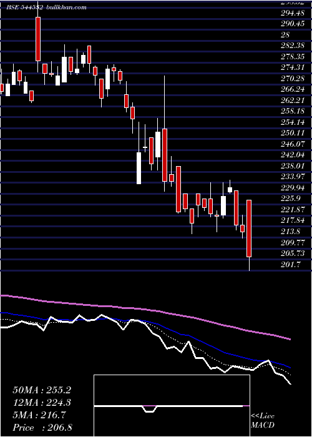Select the 274.31 price axis label

pyautogui.click(x=293, y=67)
